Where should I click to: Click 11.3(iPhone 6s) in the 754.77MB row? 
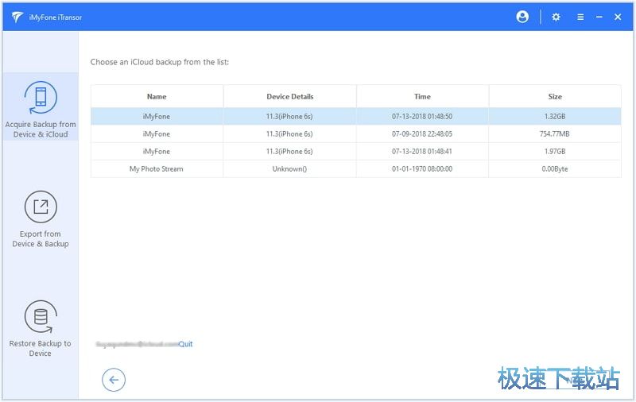click(289, 133)
